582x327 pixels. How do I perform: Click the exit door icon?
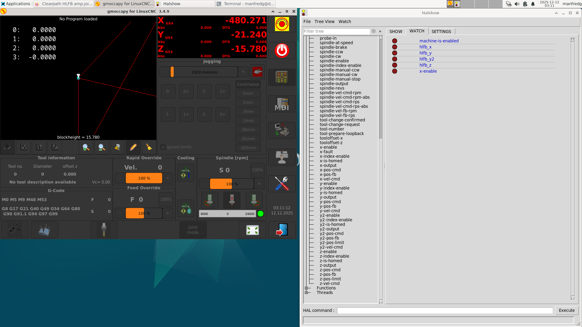point(282,230)
